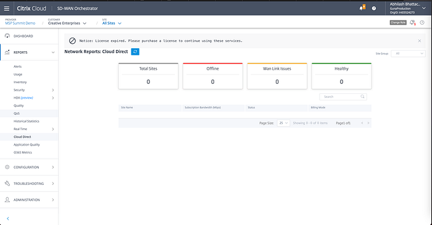The width and height of the screenshot is (432, 225).
Task: Expand the Security submenu arrow
Action: coord(53,90)
